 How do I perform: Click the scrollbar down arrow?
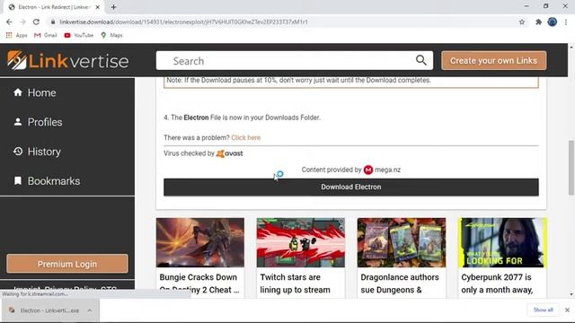571,294
